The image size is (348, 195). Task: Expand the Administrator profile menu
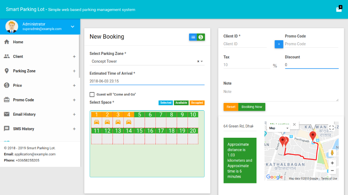(72, 26)
